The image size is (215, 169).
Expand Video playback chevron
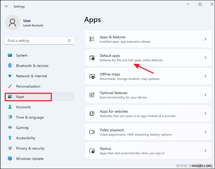205,132
